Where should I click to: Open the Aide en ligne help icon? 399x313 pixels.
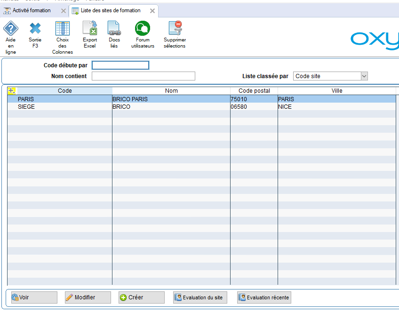tap(11, 29)
